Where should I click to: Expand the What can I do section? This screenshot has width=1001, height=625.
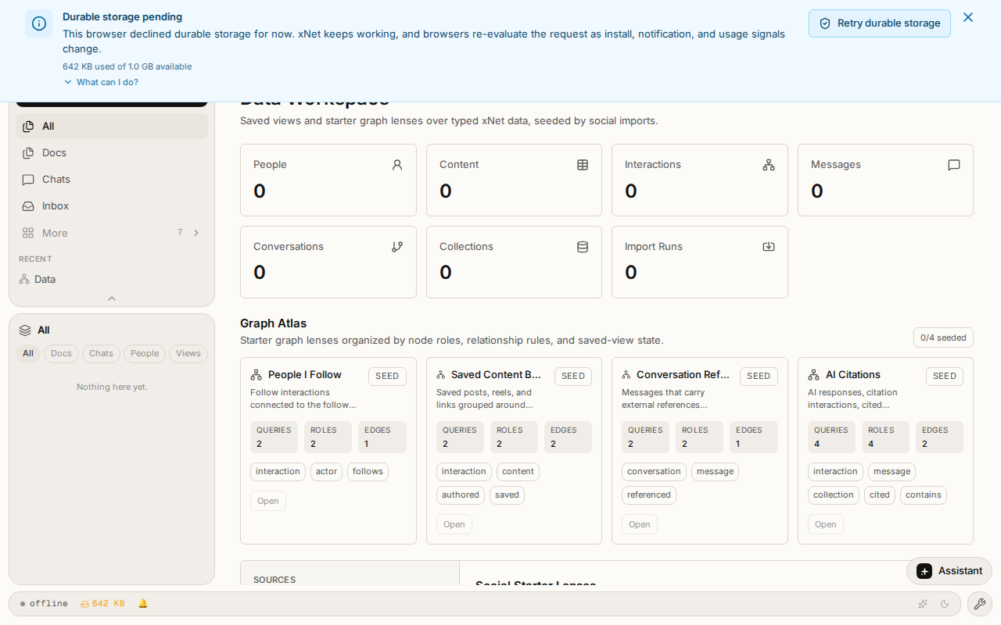(x=101, y=82)
